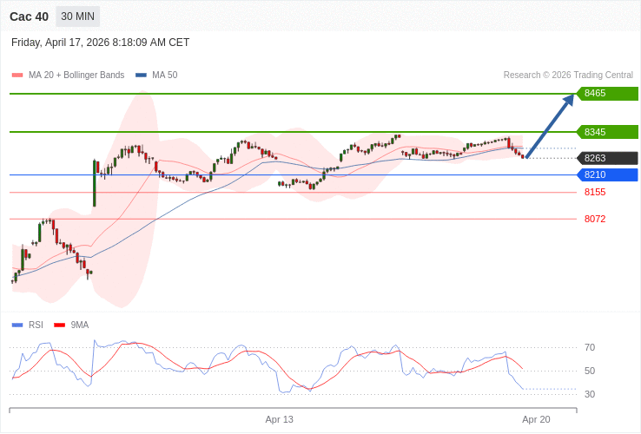Click the 8345 green resistance tag
Image resolution: width=641 pixels, height=434 pixels.
pos(607,132)
